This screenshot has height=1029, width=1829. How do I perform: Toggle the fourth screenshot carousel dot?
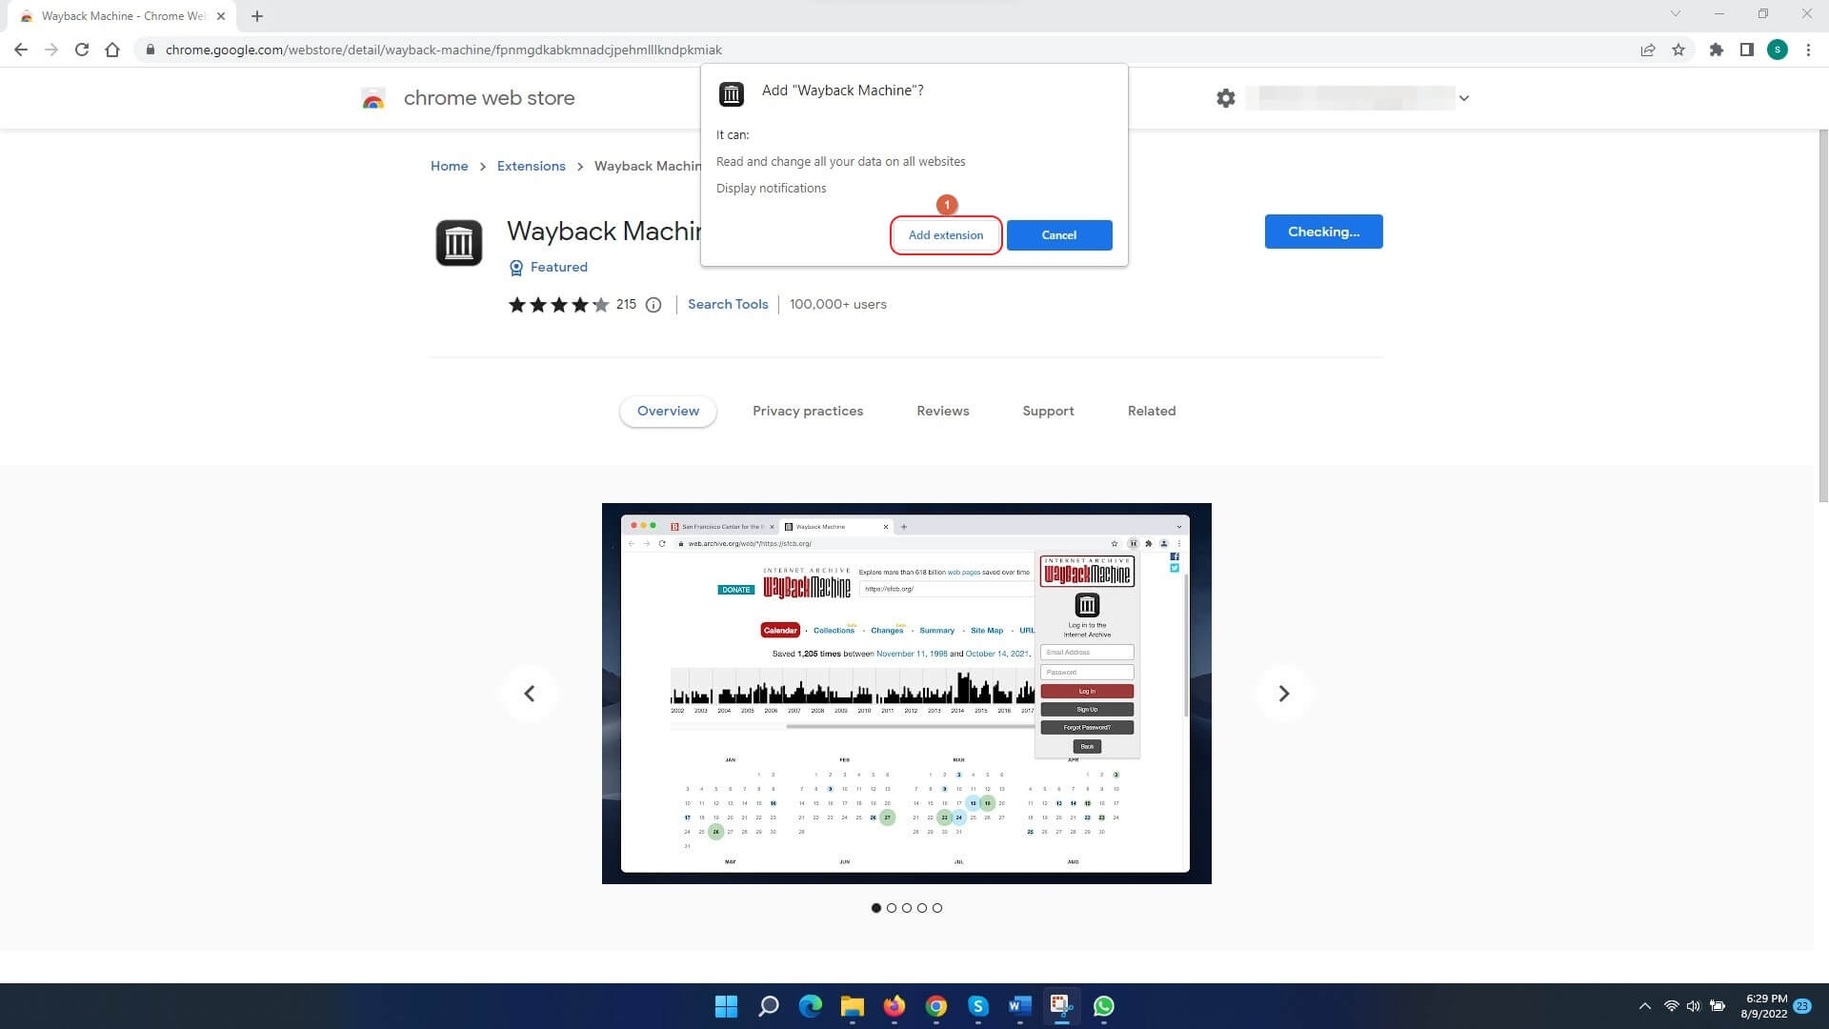pyautogui.click(x=922, y=907)
